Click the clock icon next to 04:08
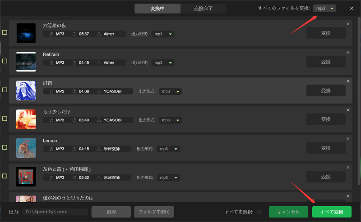 pyautogui.click(x=74, y=91)
